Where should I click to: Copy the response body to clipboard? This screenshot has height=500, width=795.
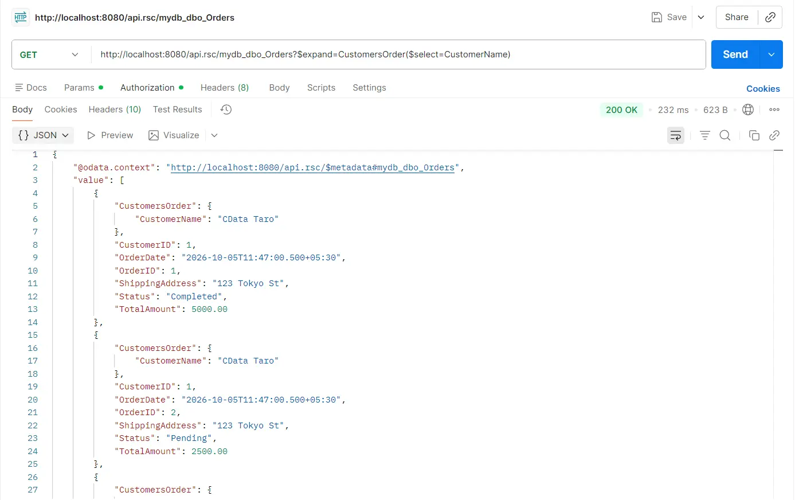754,135
